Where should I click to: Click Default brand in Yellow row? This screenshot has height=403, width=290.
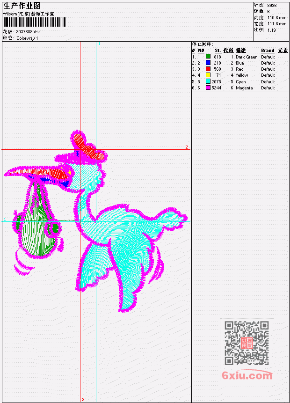point(268,75)
